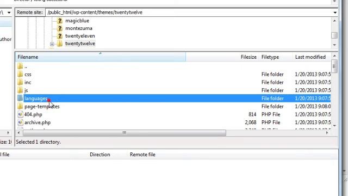The height and width of the screenshot is (196, 348).
Task: Select the 'magicblue' tree entry text
Action: 77,21
